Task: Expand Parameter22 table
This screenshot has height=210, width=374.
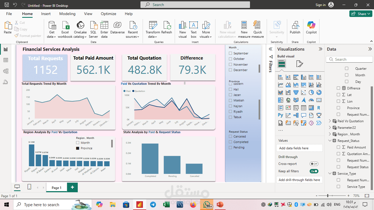Action: [330, 128]
